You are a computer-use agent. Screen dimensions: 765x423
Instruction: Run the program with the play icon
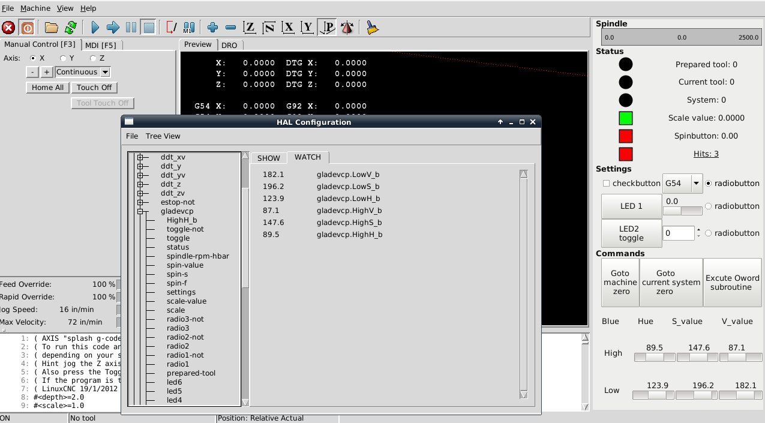click(95, 28)
